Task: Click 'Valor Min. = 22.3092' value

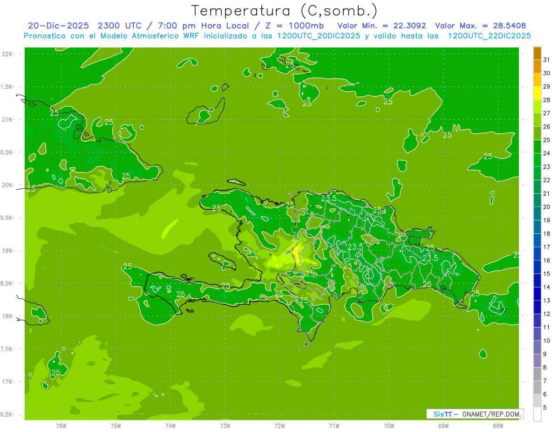Action: (382, 26)
